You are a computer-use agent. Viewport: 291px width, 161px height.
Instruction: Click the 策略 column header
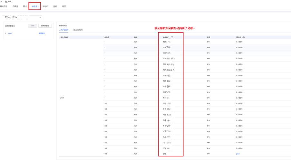135,37
